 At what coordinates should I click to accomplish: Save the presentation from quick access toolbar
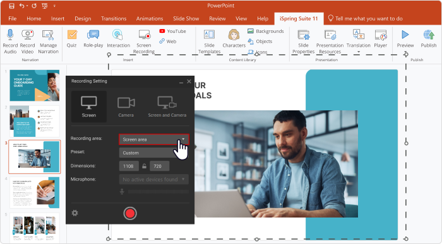(11, 6)
